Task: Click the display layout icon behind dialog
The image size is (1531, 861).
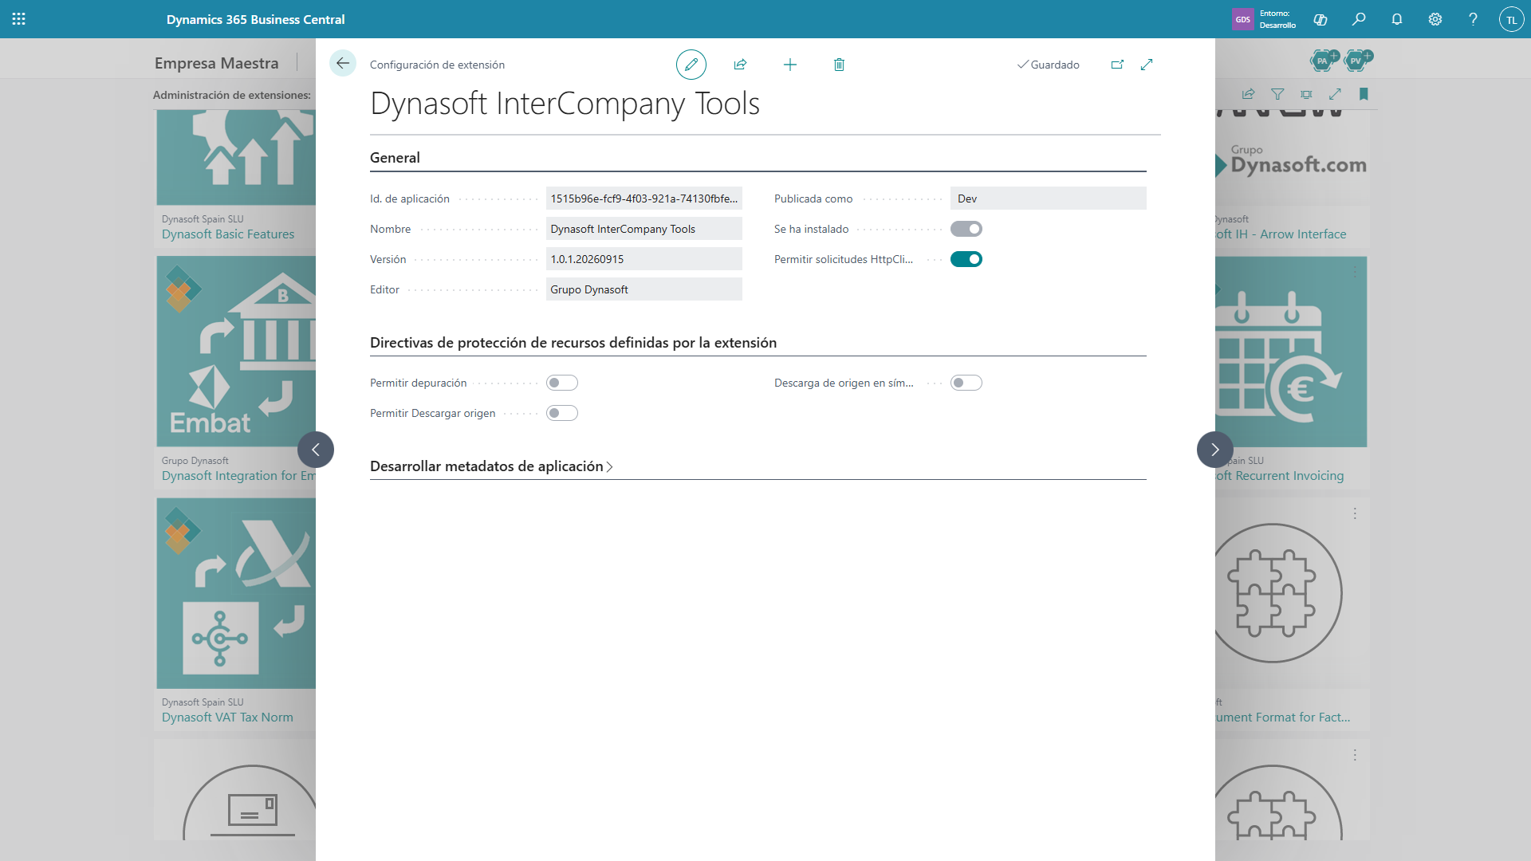Action: point(1306,94)
